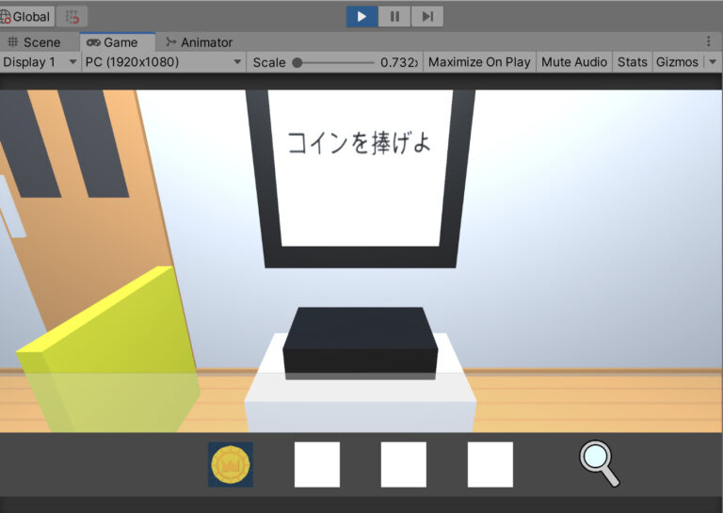Image resolution: width=723 pixels, height=513 pixels.
Task: Toggle Mute Audio
Action: pyautogui.click(x=574, y=62)
